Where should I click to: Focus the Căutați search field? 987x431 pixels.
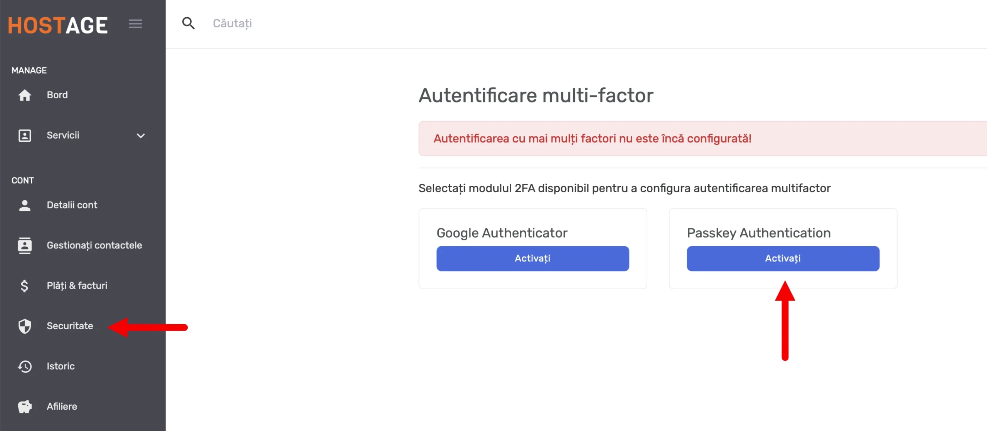coord(578,23)
